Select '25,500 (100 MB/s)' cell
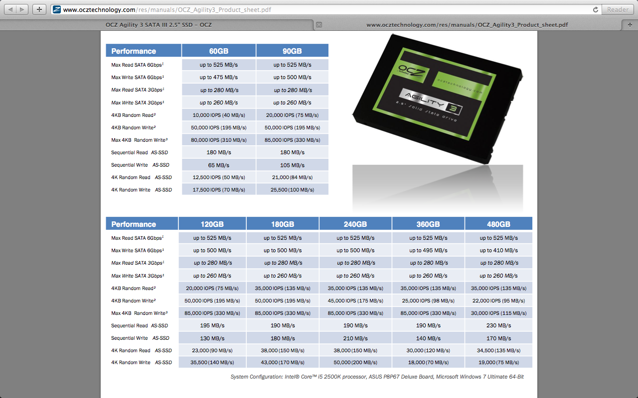The height and width of the screenshot is (398, 638). click(292, 190)
